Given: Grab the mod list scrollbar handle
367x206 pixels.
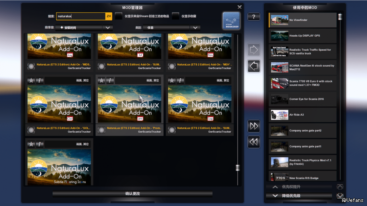Looking at the screenshot, I should tap(238, 168).
